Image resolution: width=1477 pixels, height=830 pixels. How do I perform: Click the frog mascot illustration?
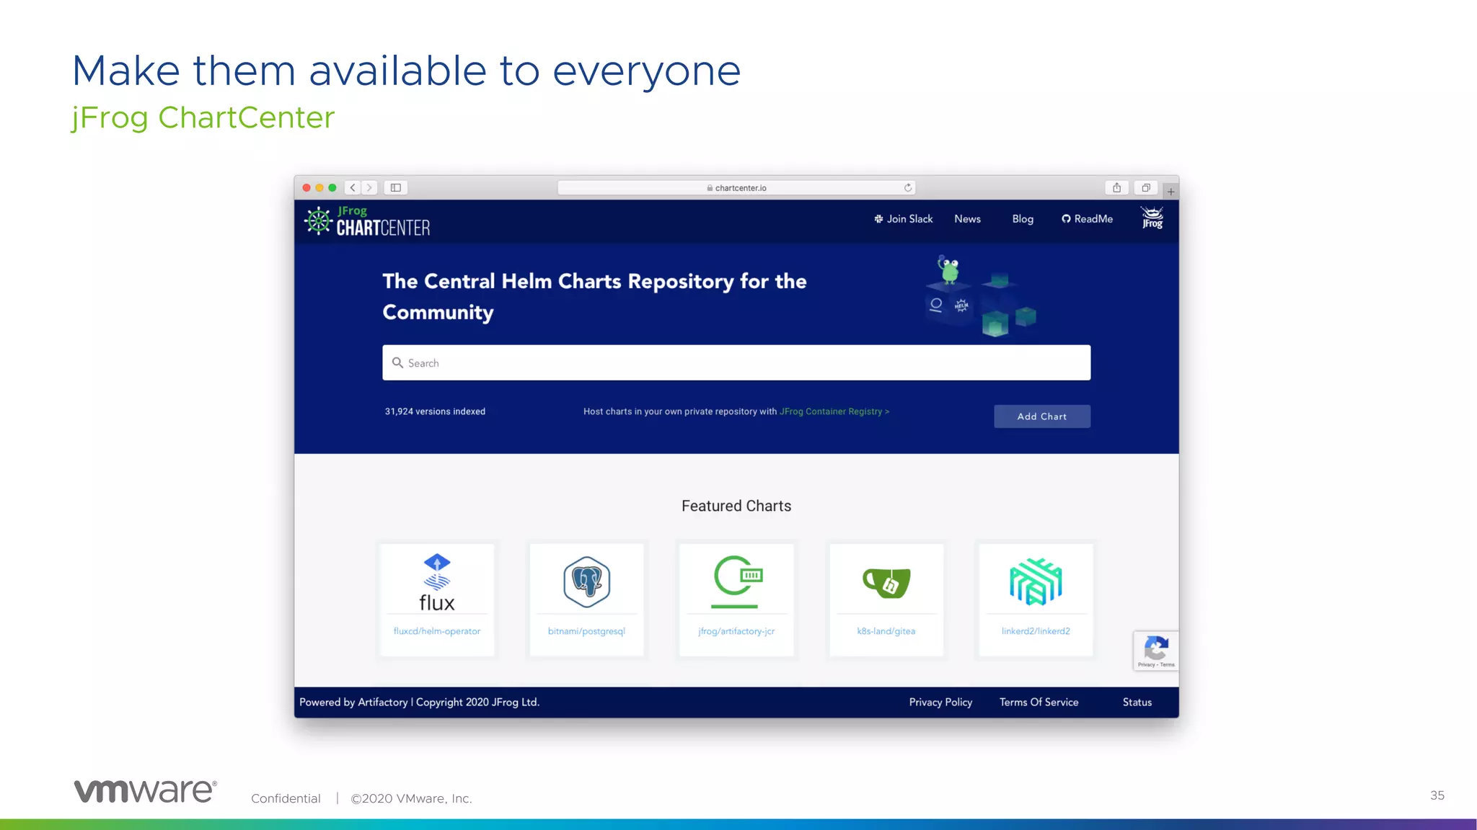pyautogui.click(x=948, y=269)
